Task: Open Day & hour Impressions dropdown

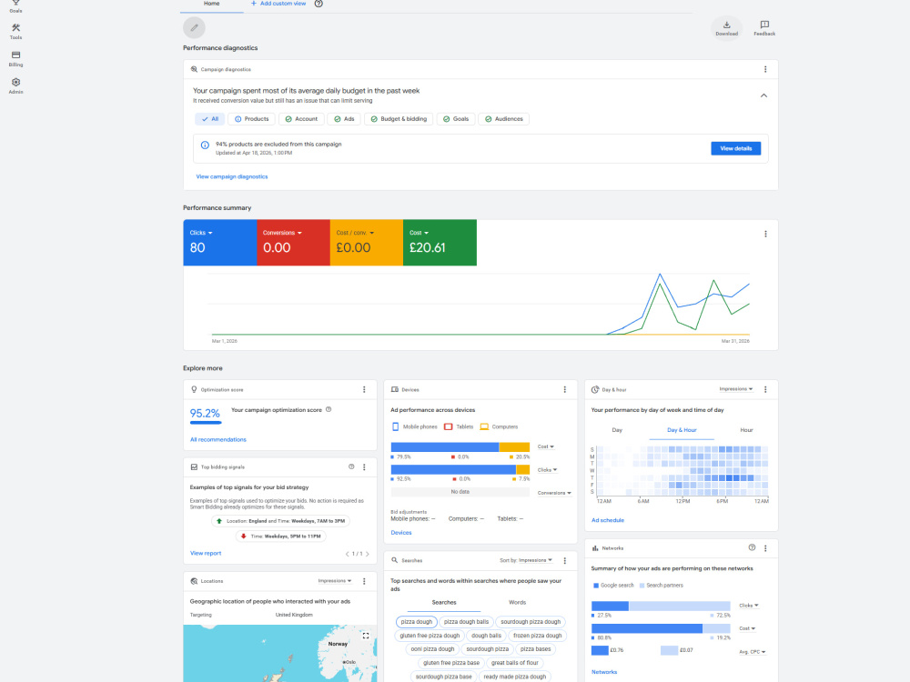Action: pos(736,389)
